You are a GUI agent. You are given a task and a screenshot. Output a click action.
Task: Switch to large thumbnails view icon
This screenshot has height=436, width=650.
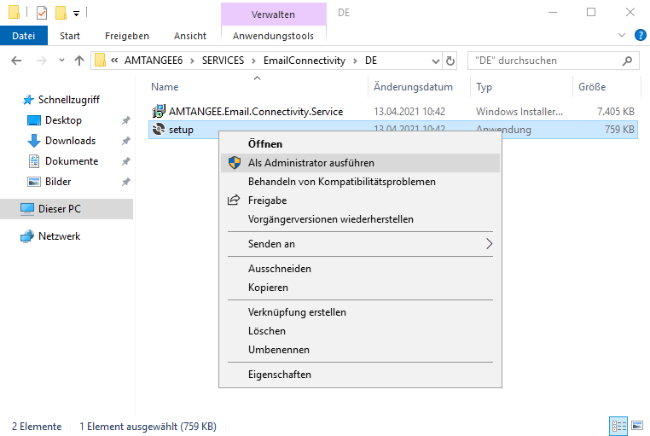click(x=637, y=426)
